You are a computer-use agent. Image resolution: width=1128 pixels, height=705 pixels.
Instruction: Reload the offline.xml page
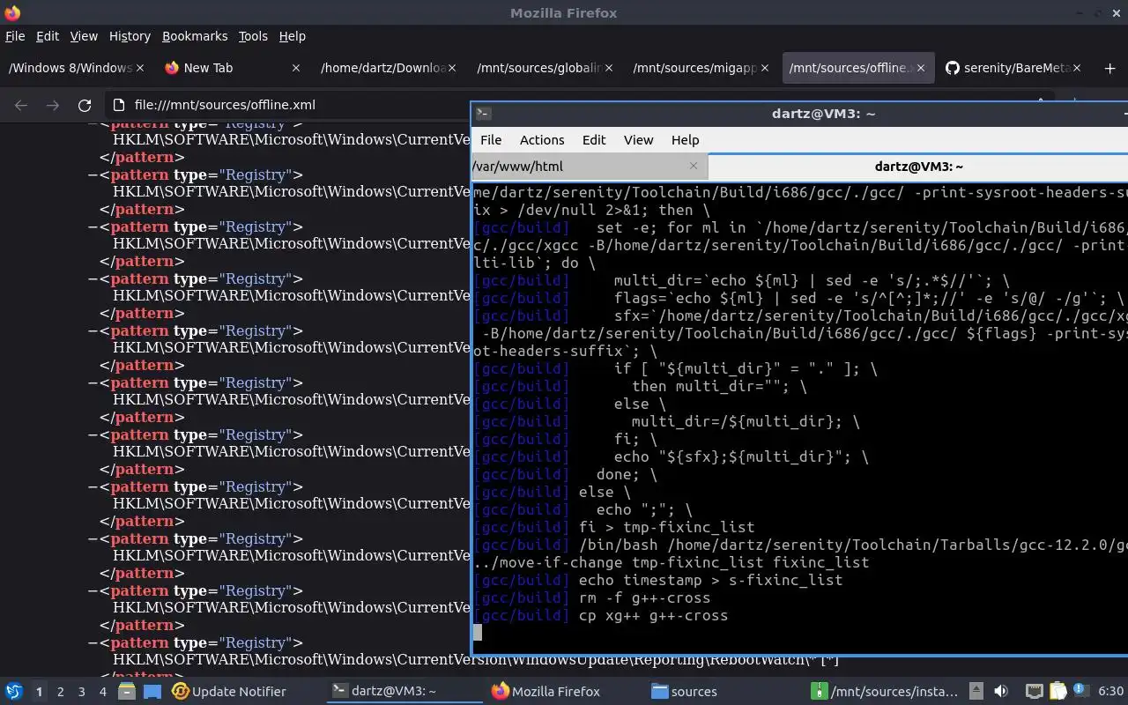click(85, 105)
